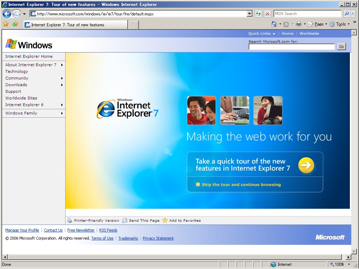This screenshot has height=269, width=359.
Task: Open recent pages dropdown next to Forward
Action: (x=24, y=14)
